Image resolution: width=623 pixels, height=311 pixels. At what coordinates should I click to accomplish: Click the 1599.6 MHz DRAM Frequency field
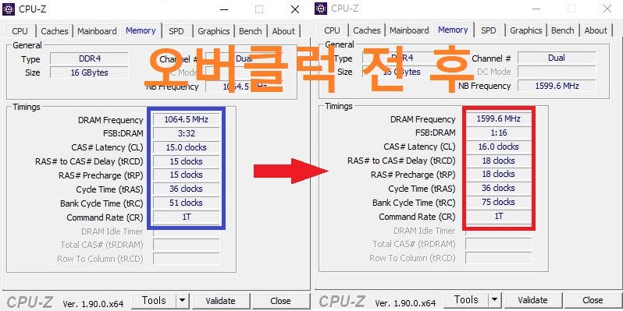pyautogui.click(x=498, y=118)
